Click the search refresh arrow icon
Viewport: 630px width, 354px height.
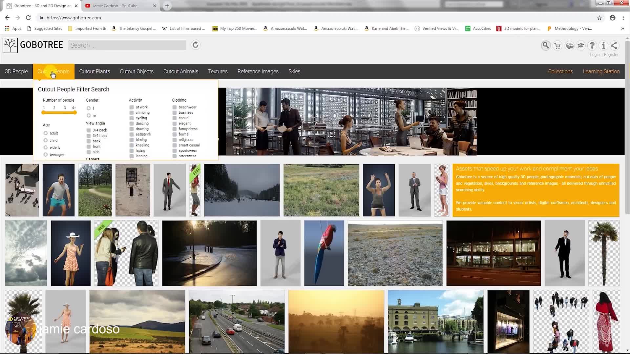(195, 45)
